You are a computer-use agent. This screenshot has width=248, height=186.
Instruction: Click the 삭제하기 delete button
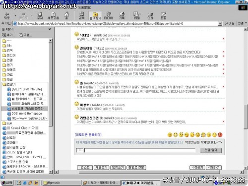pos(214,168)
